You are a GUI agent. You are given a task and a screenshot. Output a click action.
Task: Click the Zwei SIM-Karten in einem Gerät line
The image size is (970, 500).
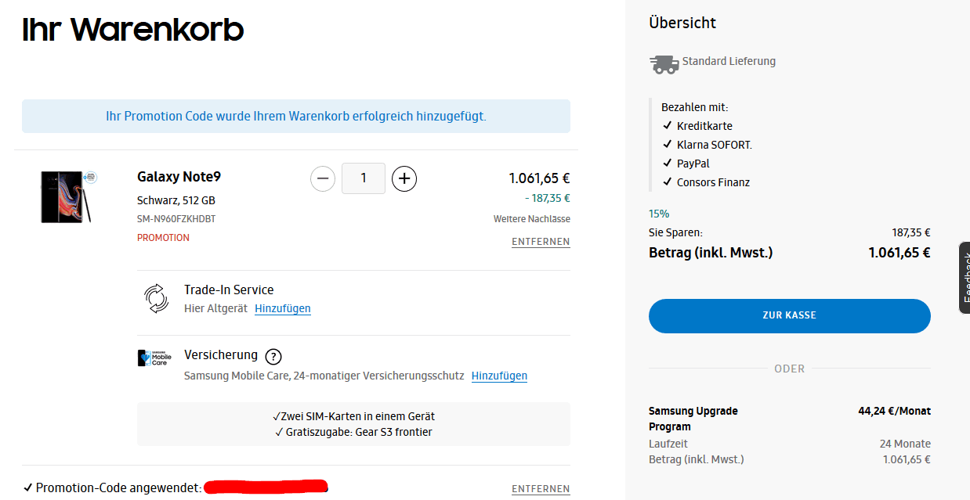point(353,416)
